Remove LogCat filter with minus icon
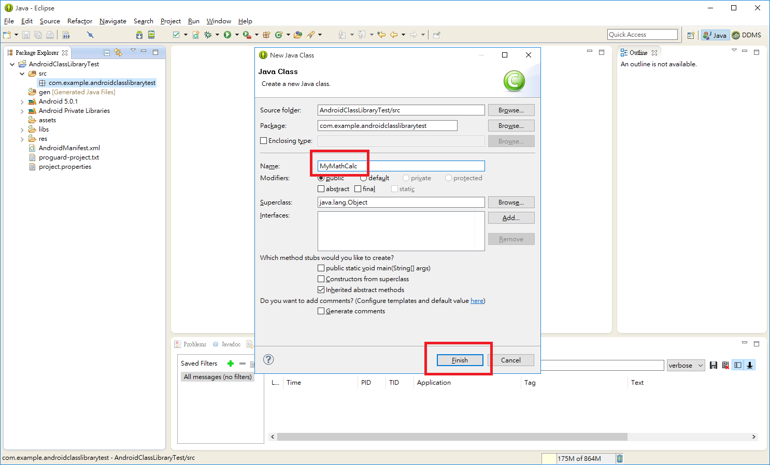 click(242, 364)
